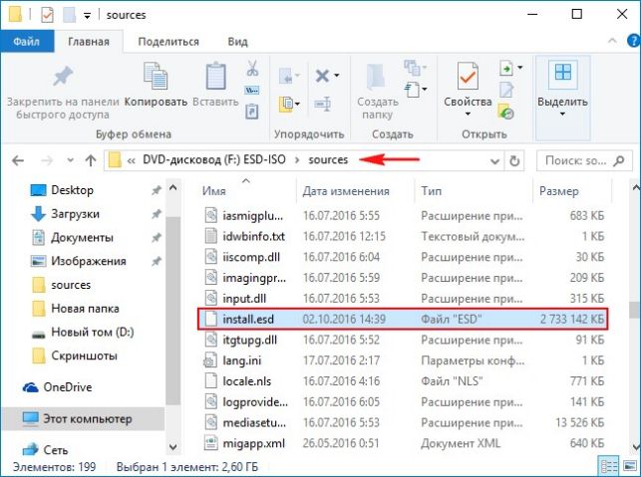This screenshot has width=641, height=477.
Task: Switch to the Вид tab
Action: pos(237,42)
